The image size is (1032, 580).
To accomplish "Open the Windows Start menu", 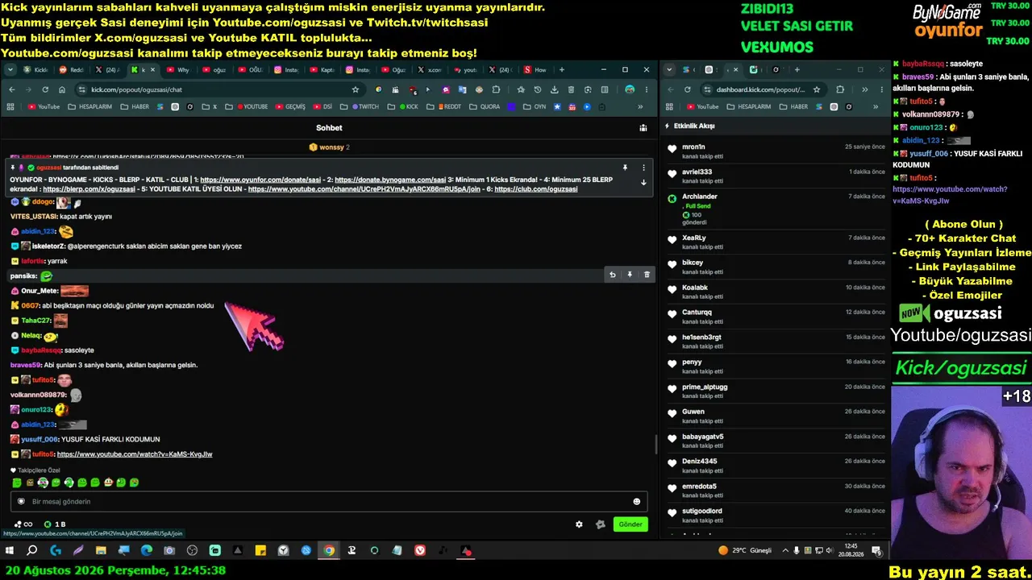I will 10,551.
